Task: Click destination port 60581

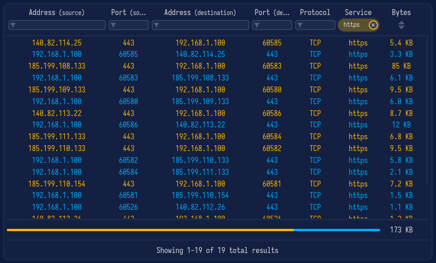Action: (272, 184)
